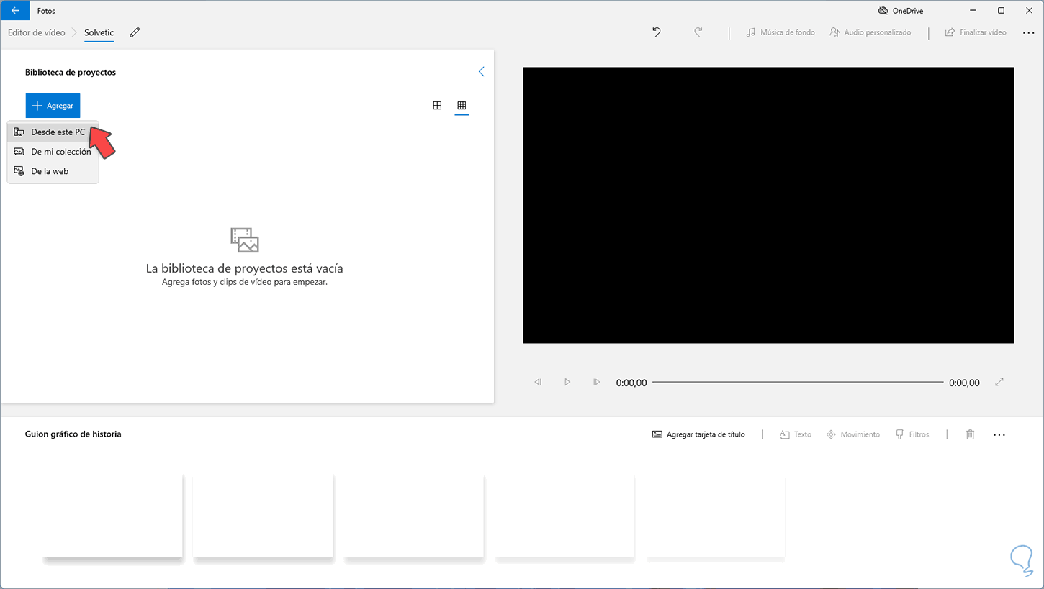
Task: Click the Agregar button
Action: tap(53, 106)
